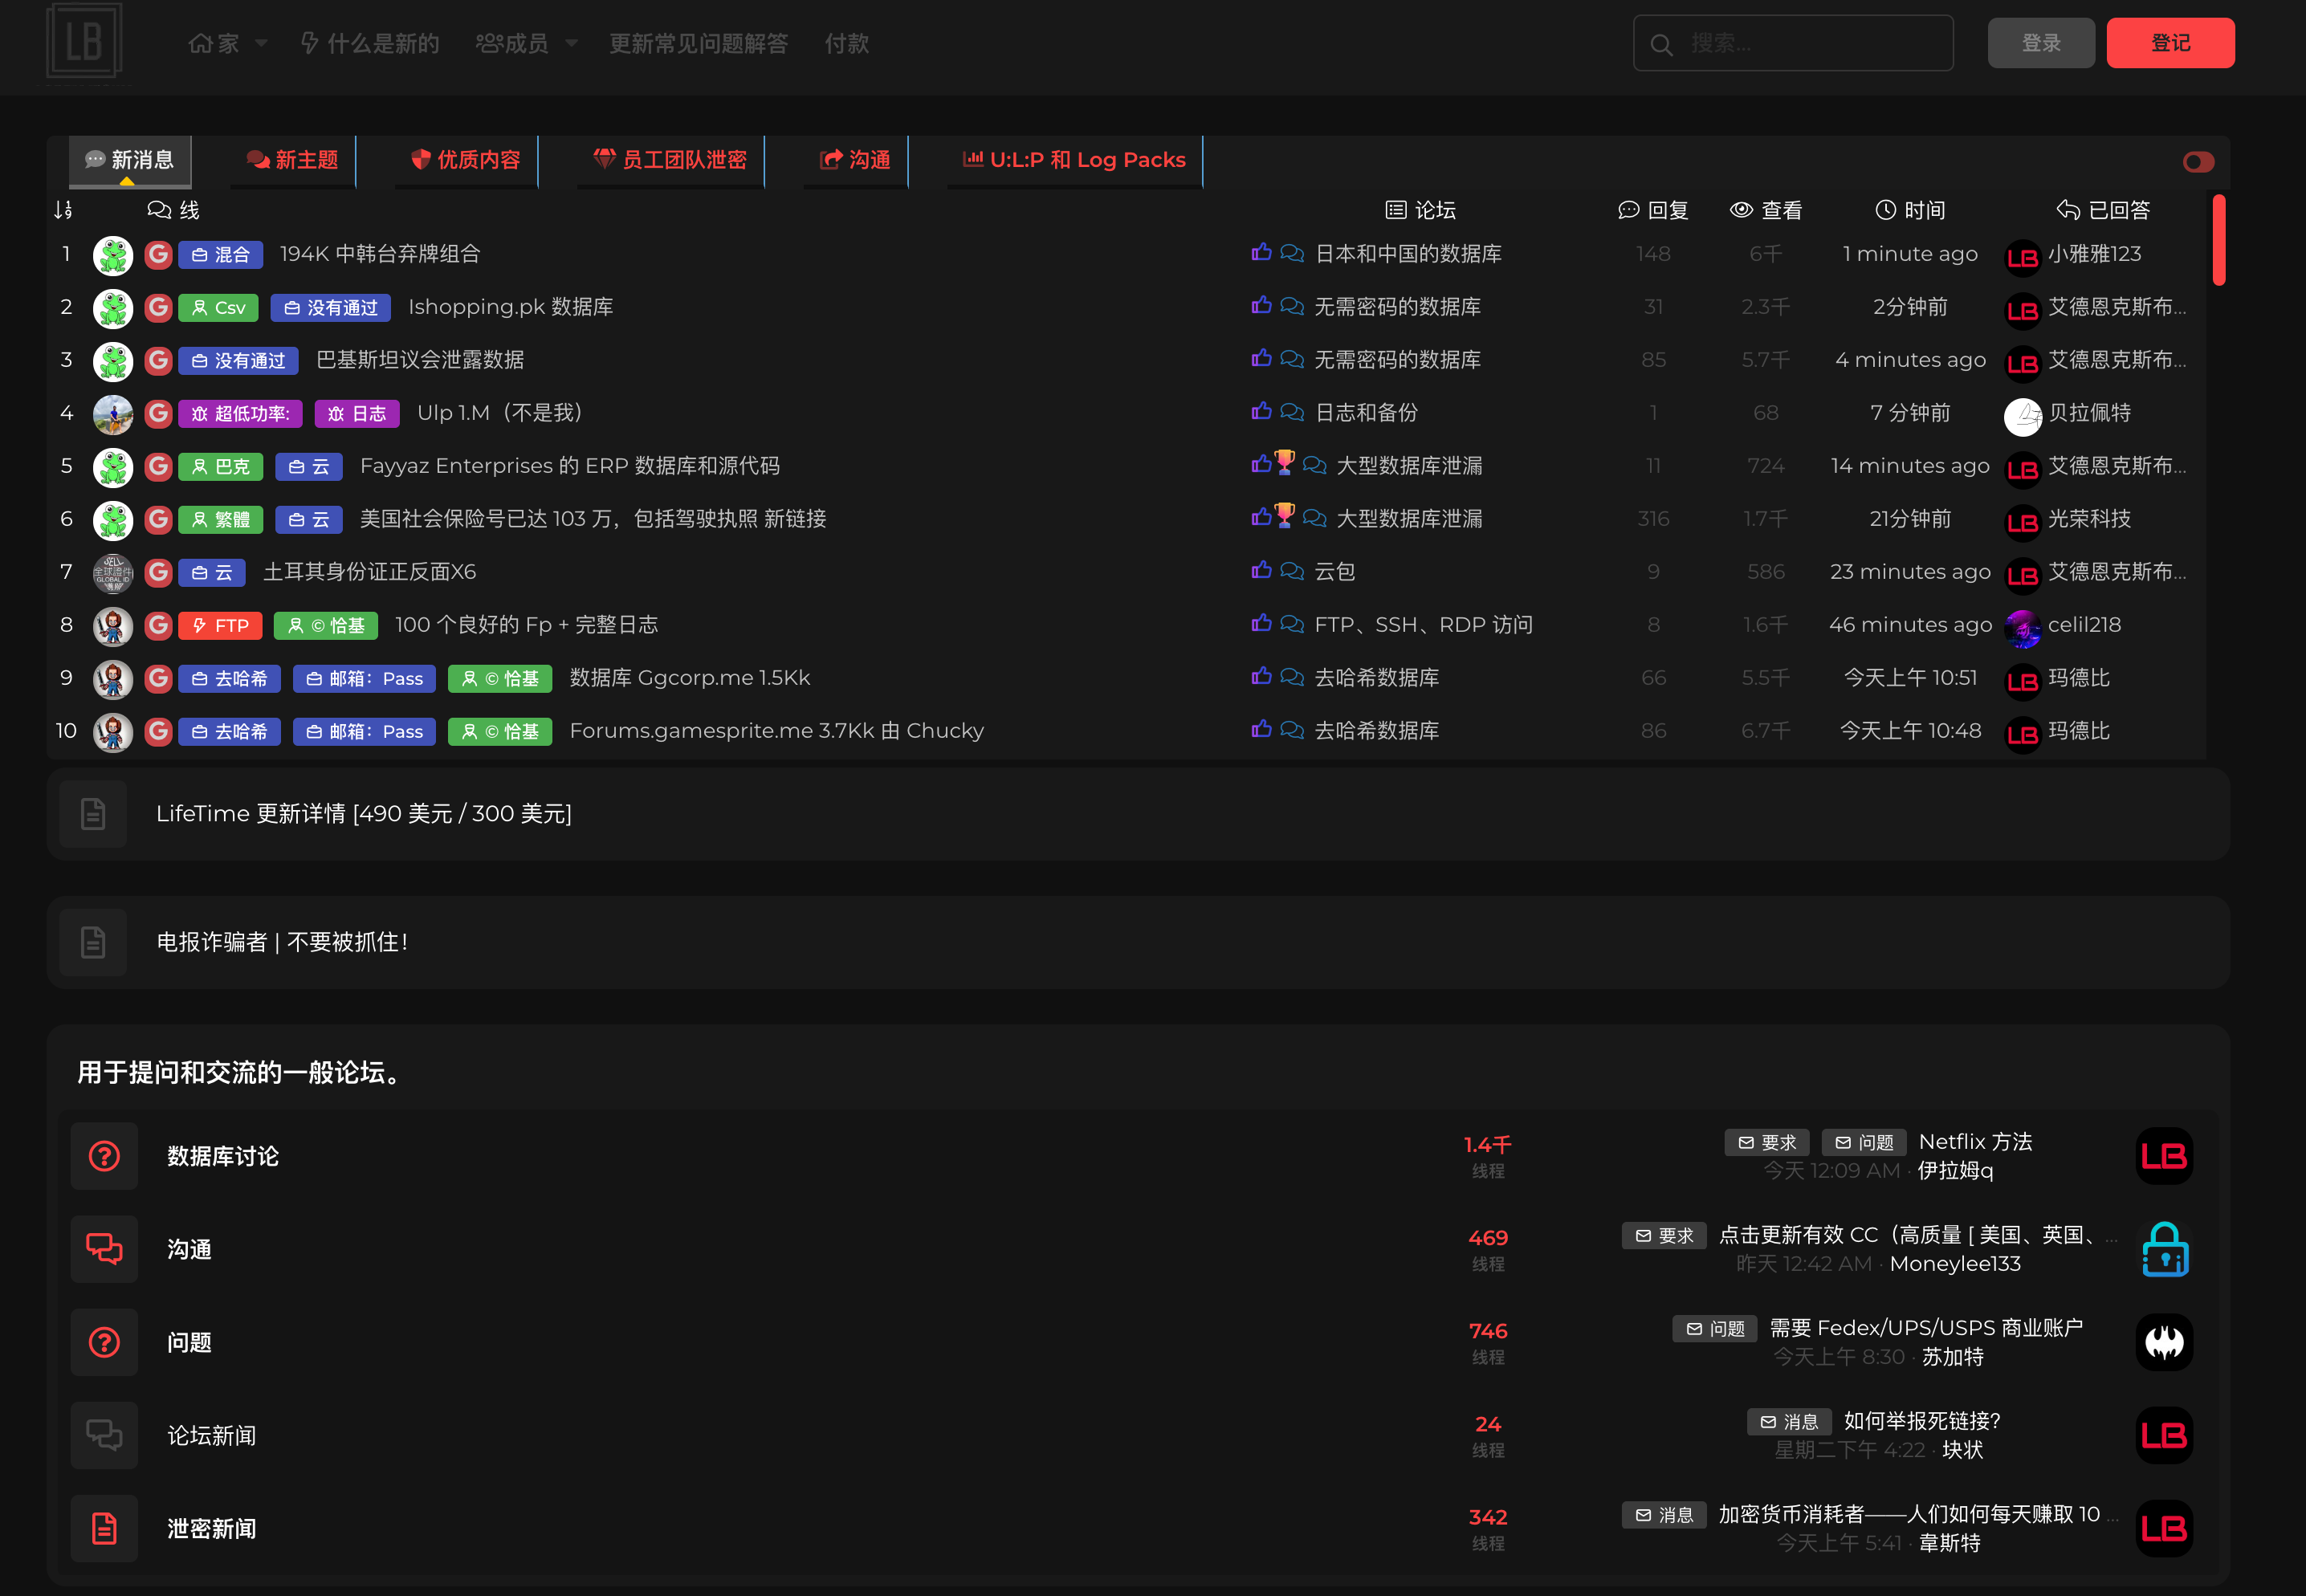Click the 超低功率 prefix tag
2306x1596 pixels.
point(240,414)
